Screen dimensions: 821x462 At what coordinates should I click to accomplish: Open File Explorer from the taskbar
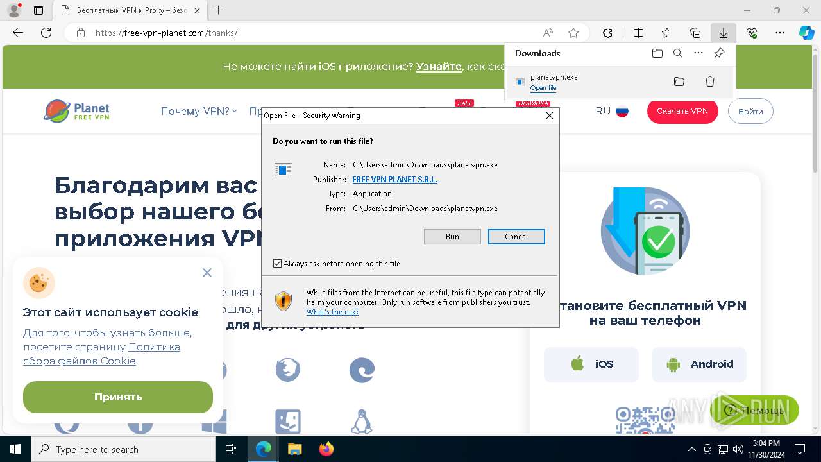(x=294, y=449)
